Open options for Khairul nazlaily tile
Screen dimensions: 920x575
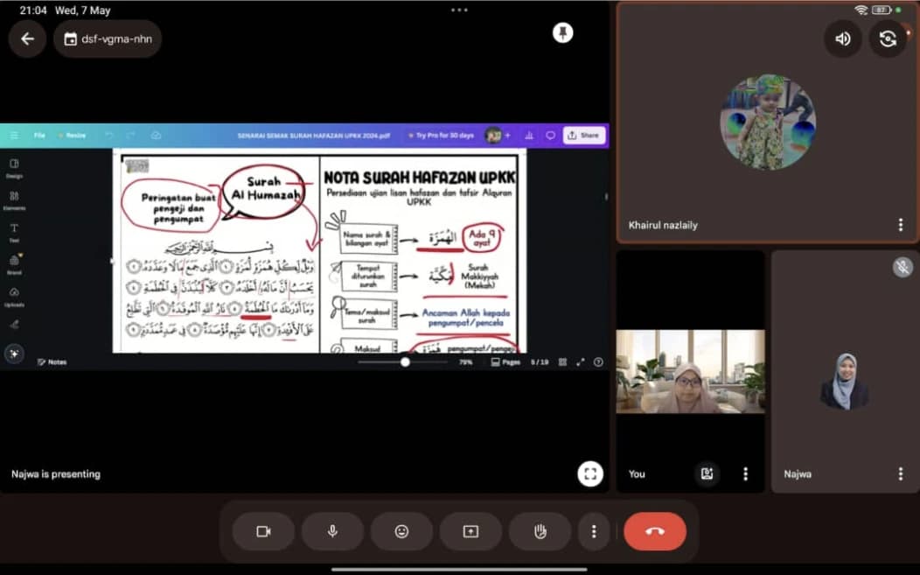pos(901,225)
